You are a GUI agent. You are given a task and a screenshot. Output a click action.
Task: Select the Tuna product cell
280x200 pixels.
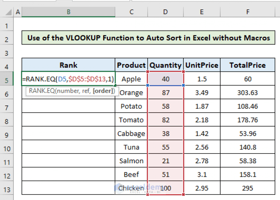(131, 147)
